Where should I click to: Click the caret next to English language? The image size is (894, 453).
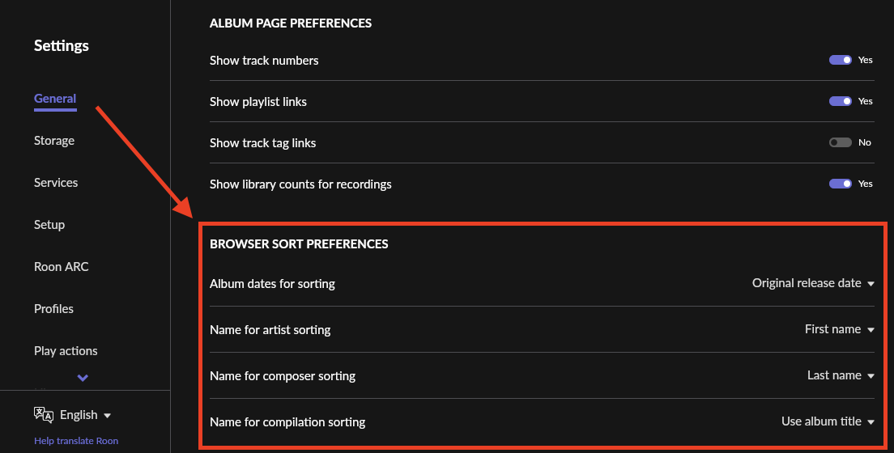pyautogui.click(x=107, y=416)
